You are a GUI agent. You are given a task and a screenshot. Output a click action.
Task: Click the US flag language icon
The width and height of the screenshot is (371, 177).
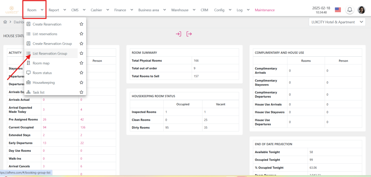(x=338, y=10)
